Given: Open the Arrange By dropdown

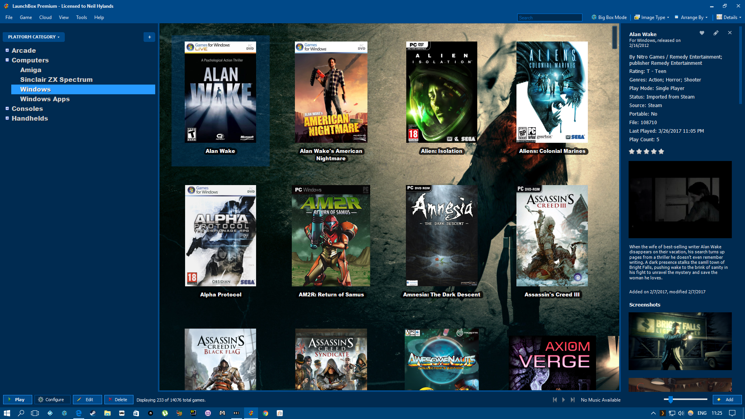Looking at the screenshot, I should 691,17.
